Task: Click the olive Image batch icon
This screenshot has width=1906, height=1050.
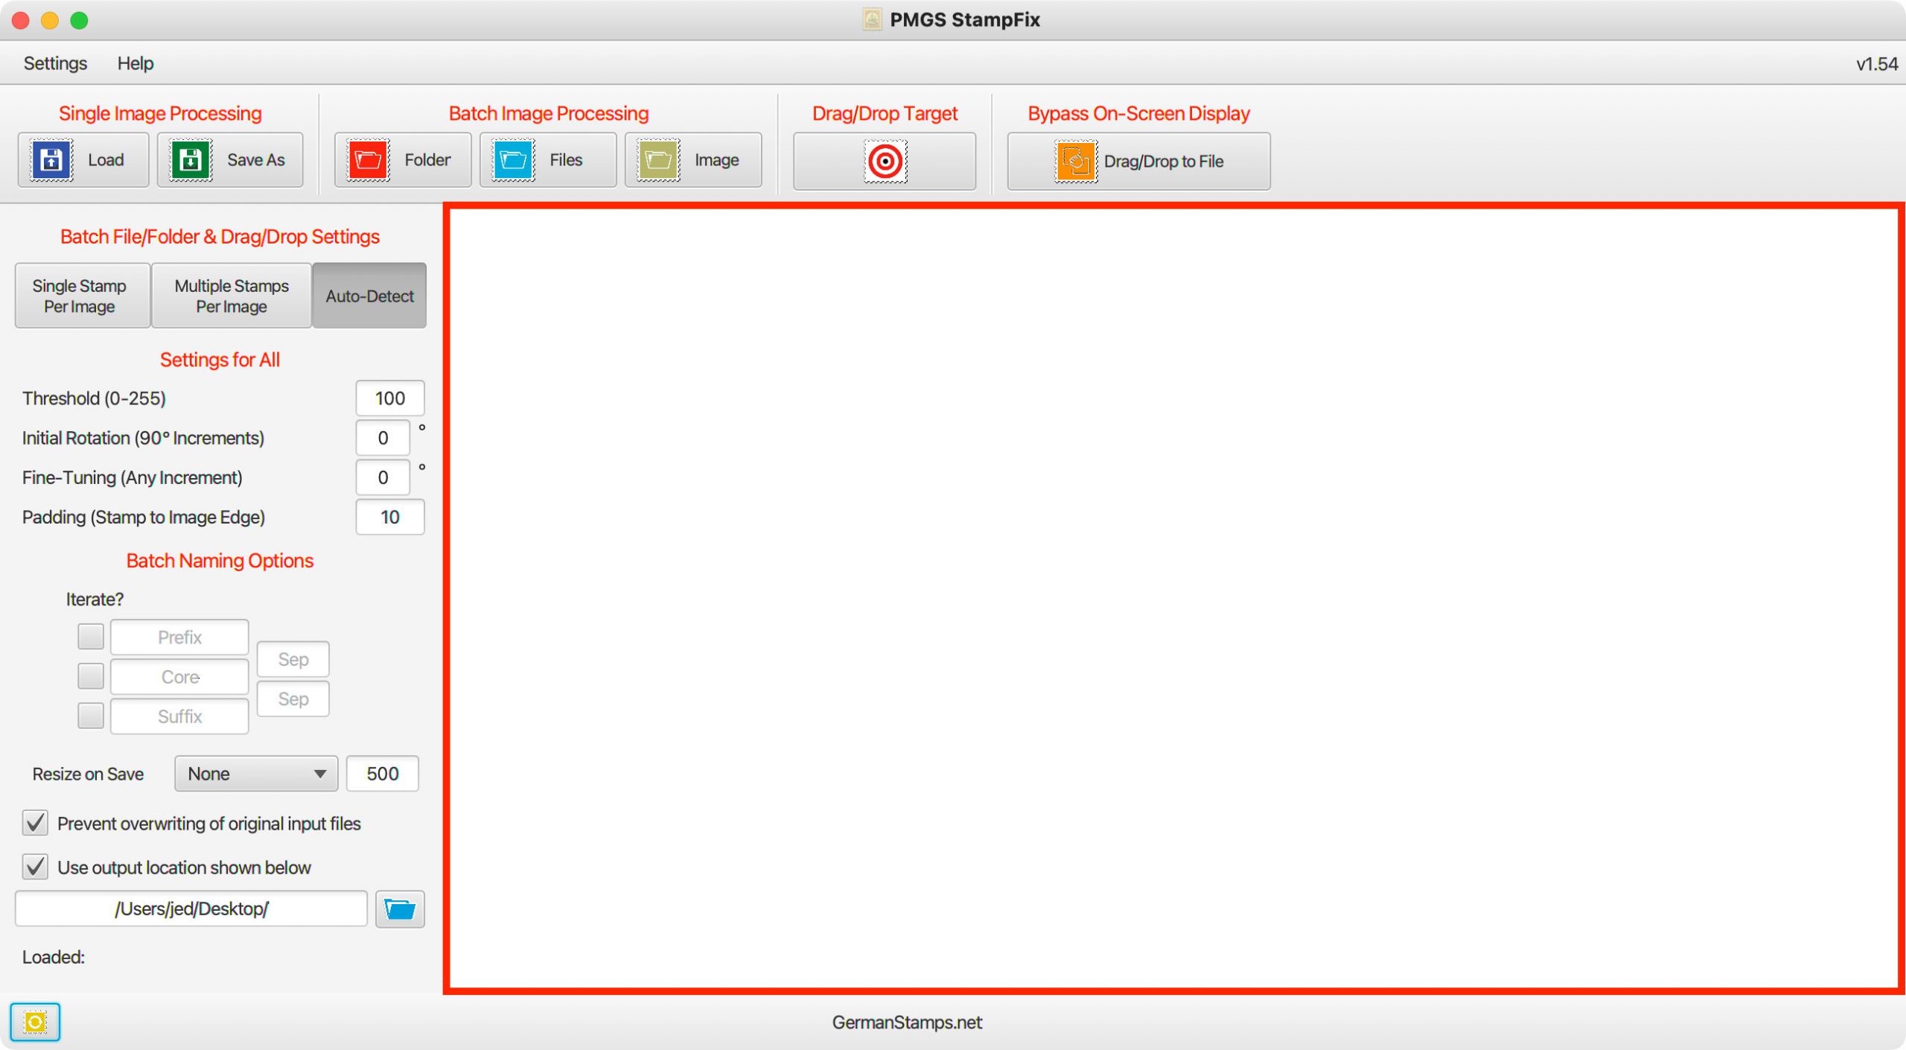Action: pyautogui.click(x=658, y=160)
